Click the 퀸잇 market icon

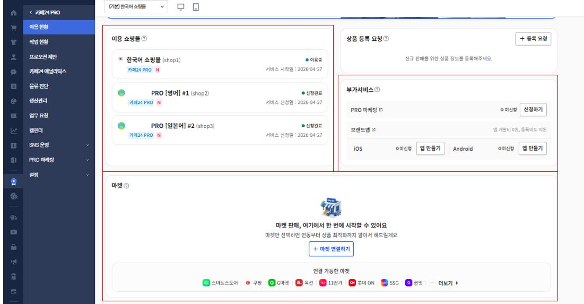(x=408, y=283)
